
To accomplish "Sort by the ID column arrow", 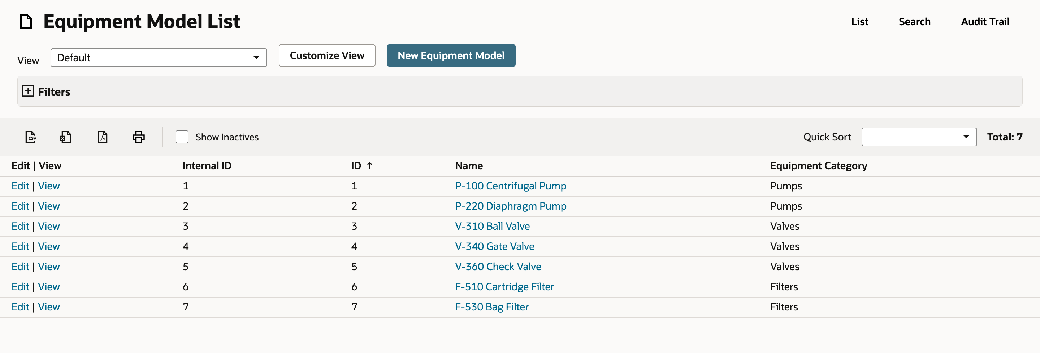I will click(369, 165).
